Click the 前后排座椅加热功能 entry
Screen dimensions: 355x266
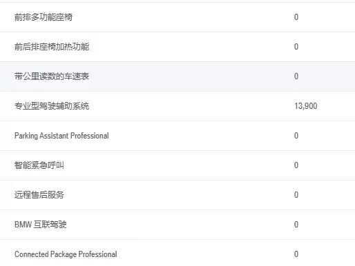52,47
